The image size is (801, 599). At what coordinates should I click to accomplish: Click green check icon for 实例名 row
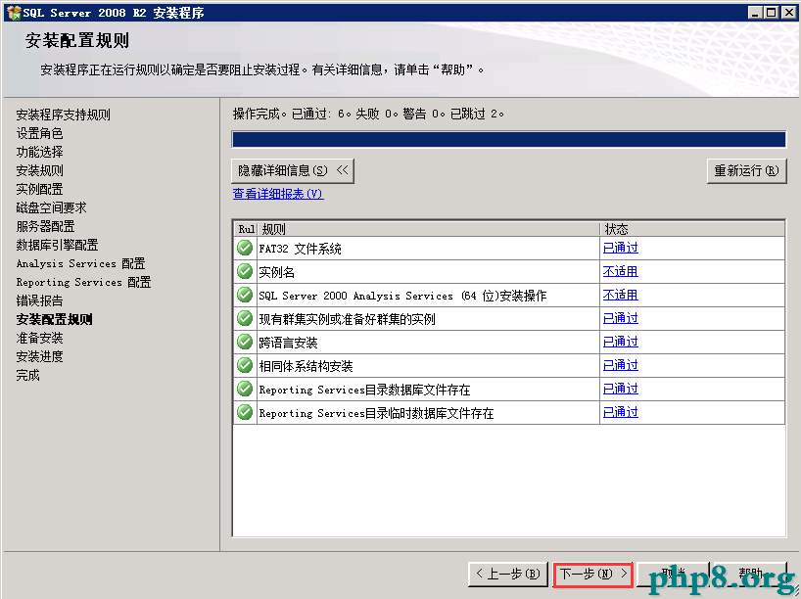(x=245, y=271)
